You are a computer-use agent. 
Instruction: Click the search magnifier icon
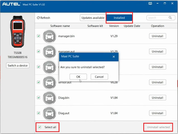(x=170, y=18)
